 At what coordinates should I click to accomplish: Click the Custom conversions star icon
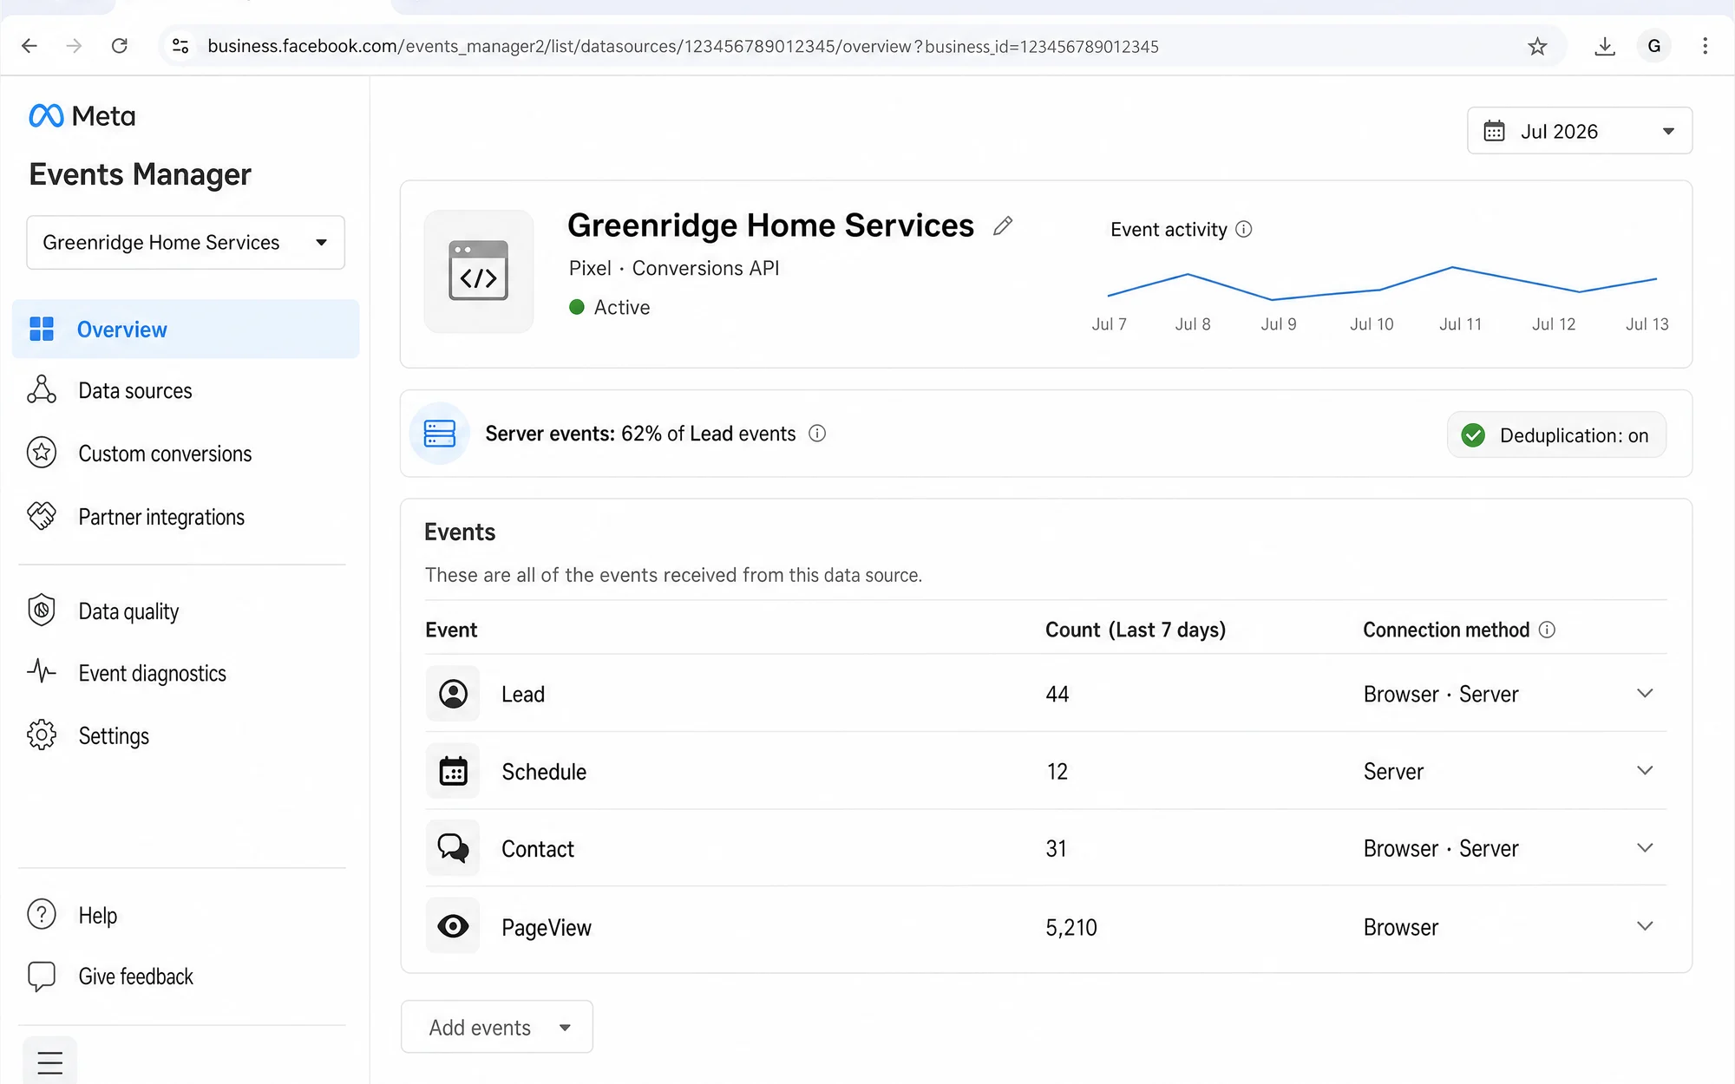[42, 453]
